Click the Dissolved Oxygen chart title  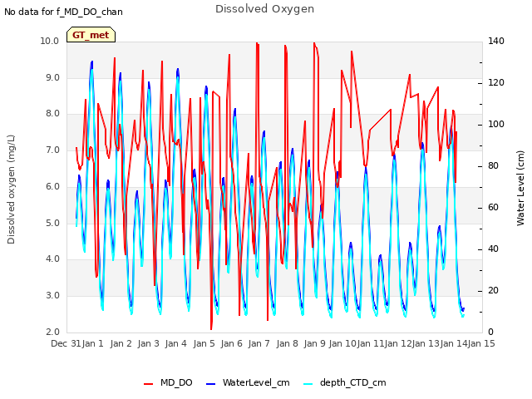[264, 9]
